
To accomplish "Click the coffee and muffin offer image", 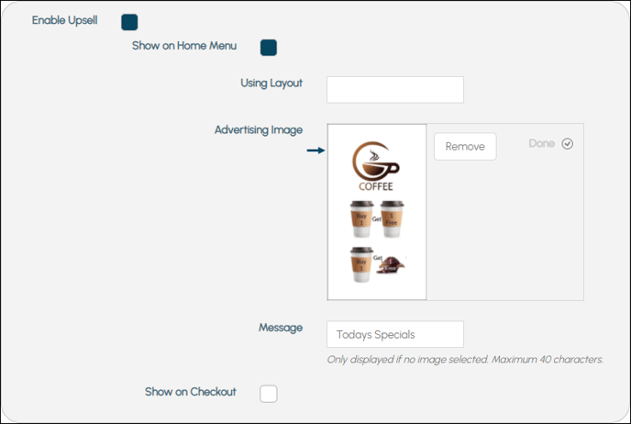I will coord(377,264).
